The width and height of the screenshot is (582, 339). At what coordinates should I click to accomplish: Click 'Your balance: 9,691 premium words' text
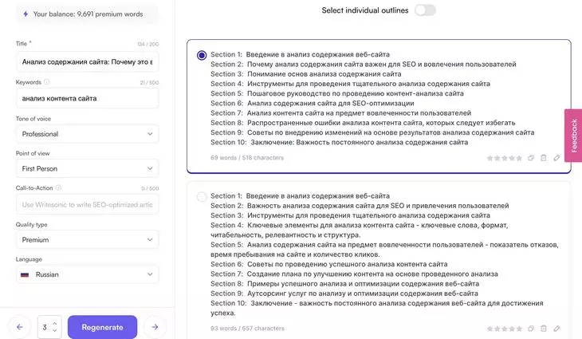88,14
